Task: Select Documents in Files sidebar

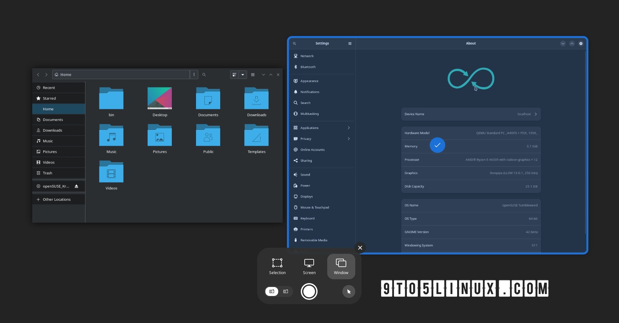Action: [59, 120]
